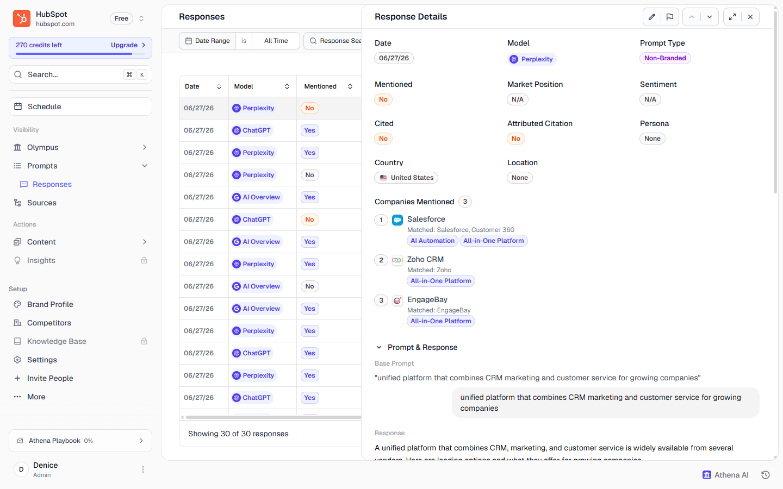Click All-in-One Platform tag under Zoho CRM
This screenshot has width=783, height=489.
pyautogui.click(x=441, y=281)
